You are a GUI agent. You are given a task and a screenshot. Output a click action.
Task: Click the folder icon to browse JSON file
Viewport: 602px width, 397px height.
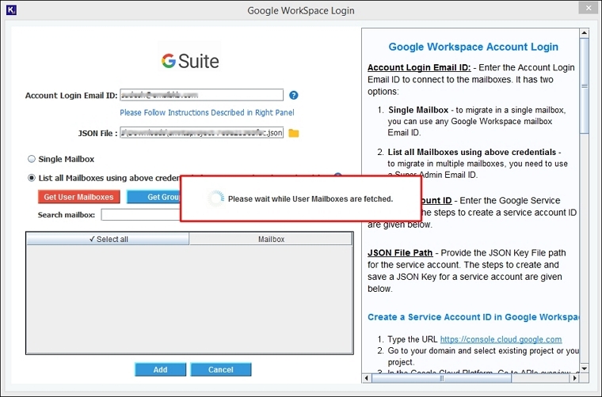click(x=294, y=133)
